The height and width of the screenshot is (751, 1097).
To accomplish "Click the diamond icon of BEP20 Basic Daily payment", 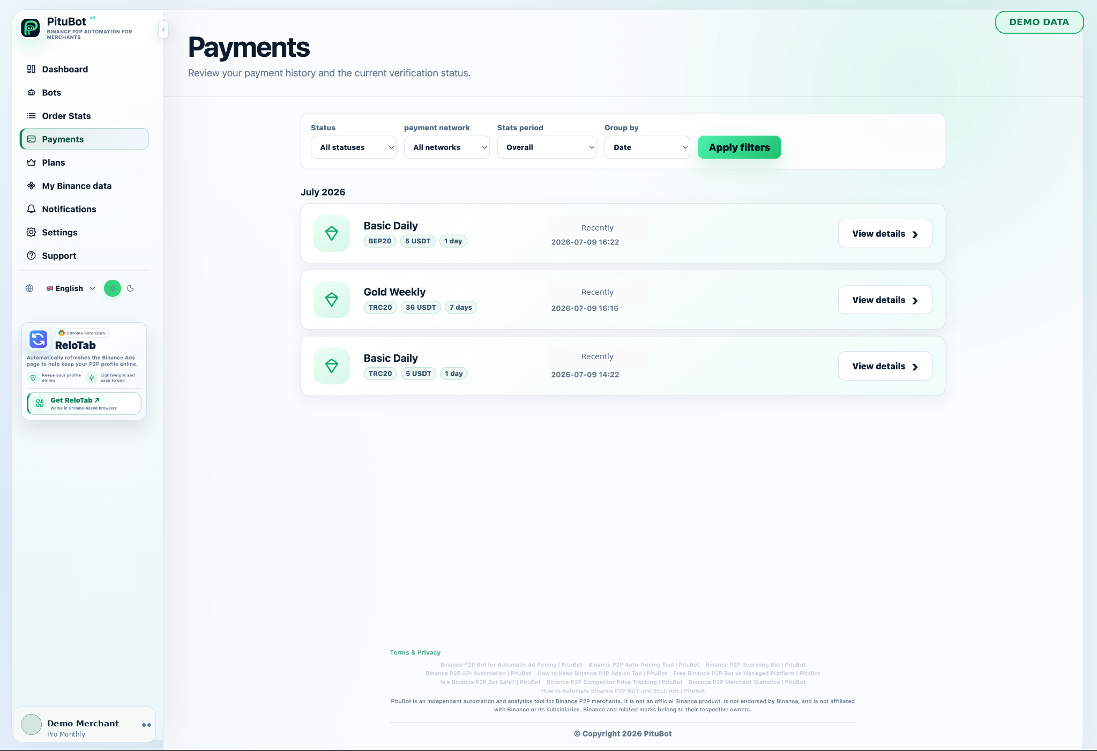I will click(x=332, y=233).
